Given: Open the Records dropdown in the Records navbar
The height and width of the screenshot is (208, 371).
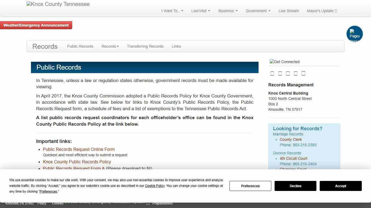Looking at the screenshot, I should [x=110, y=46].
